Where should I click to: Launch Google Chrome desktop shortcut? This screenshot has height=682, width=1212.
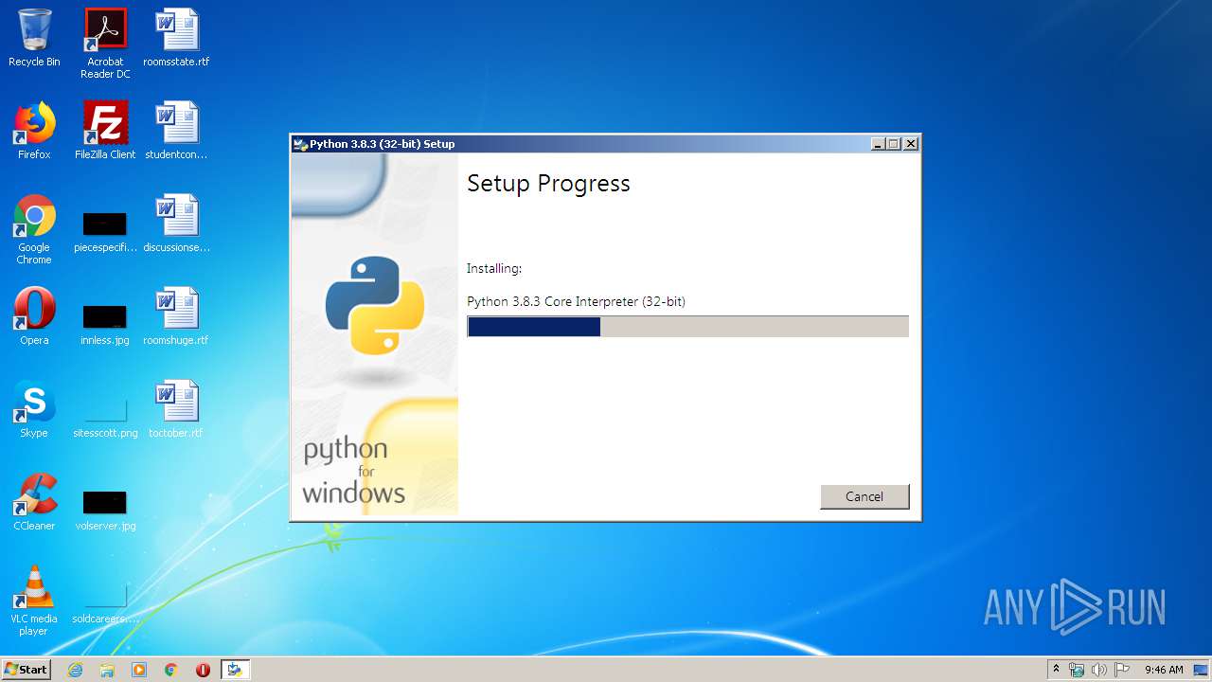click(34, 229)
